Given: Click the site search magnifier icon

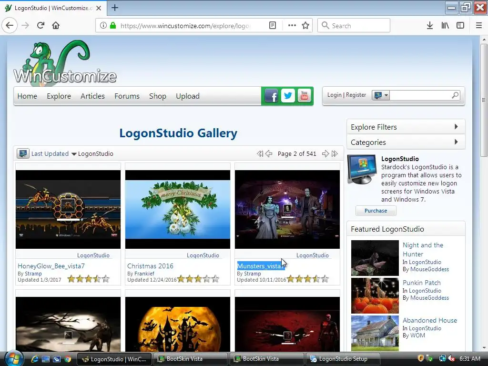Looking at the screenshot, I should (x=455, y=95).
